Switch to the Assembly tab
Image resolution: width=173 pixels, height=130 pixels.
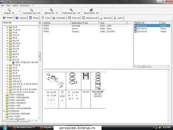(59, 18)
